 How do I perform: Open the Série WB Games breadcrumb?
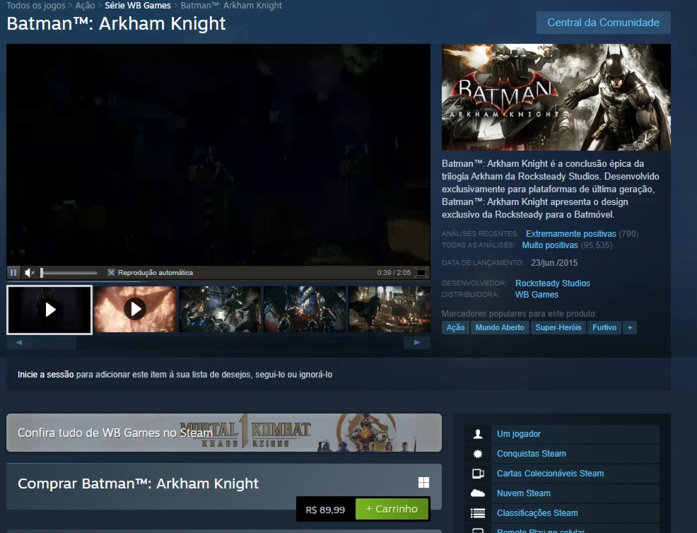click(x=138, y=6)
